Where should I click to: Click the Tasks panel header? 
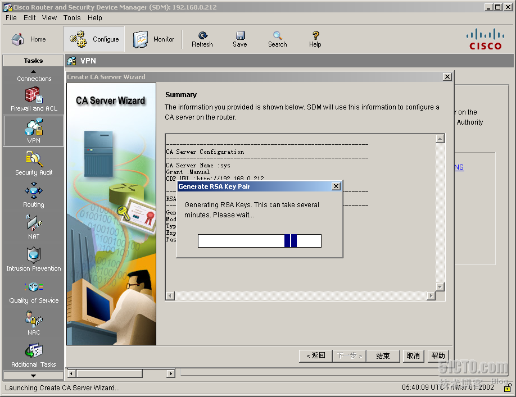click(33, 61)
